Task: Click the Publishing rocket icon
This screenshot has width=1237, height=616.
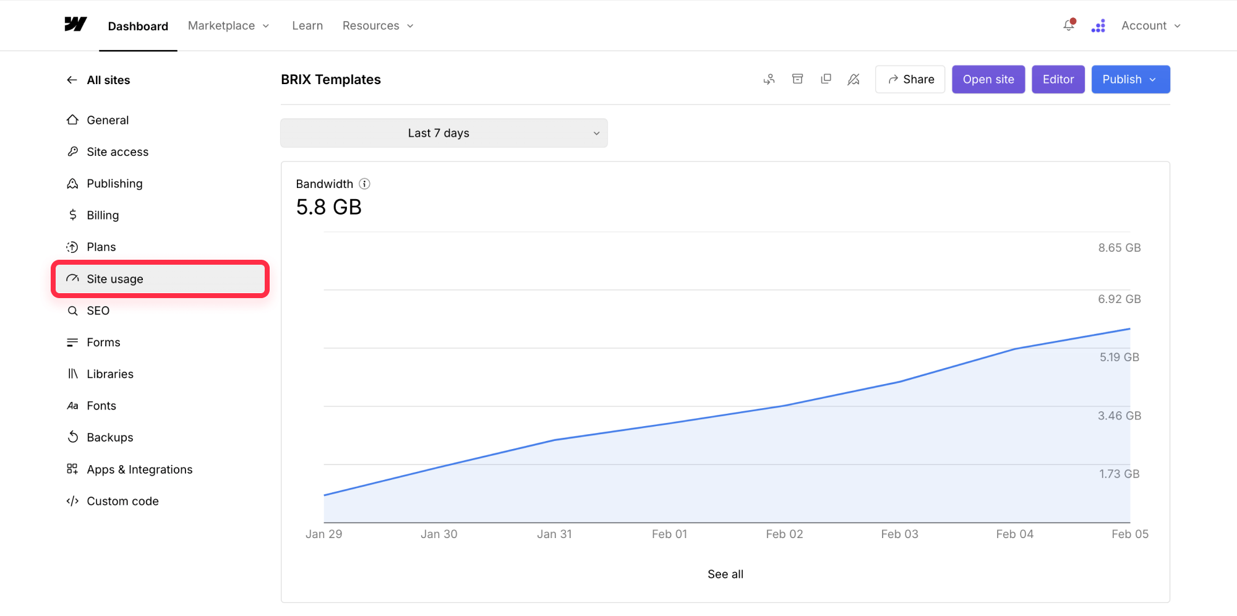Action: click(x=72, y=184)
